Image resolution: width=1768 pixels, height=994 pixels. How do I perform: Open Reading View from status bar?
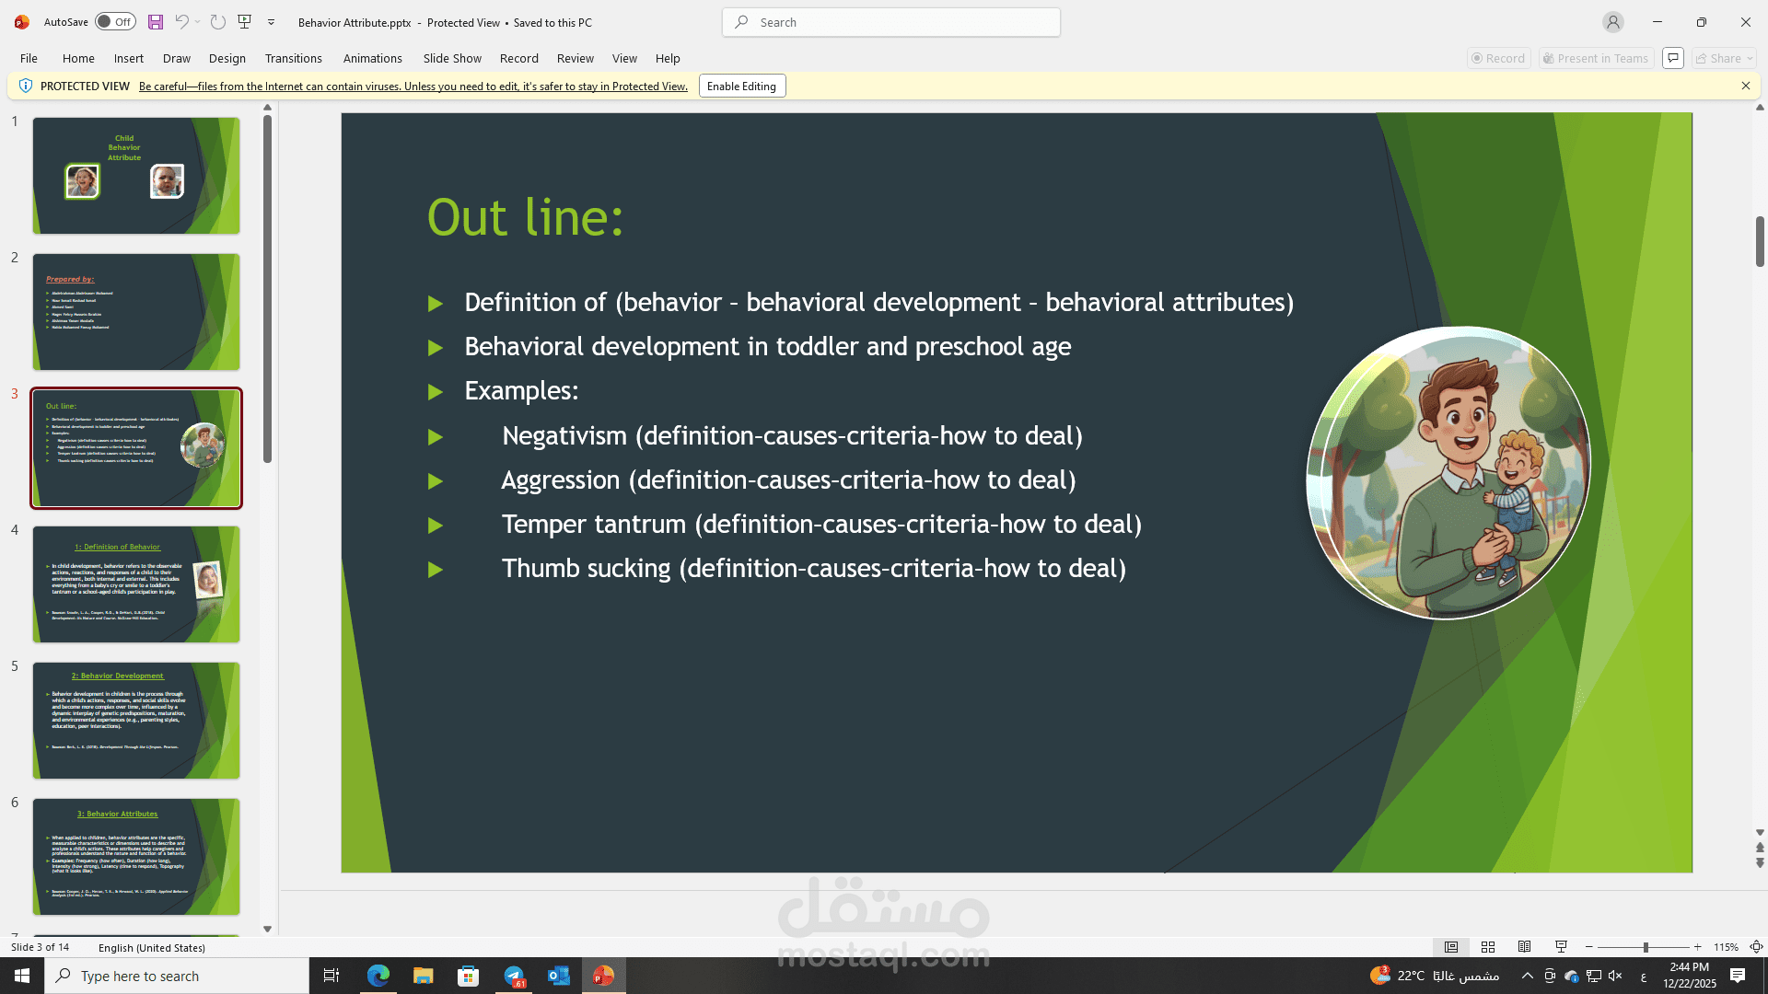(1525, 947)
